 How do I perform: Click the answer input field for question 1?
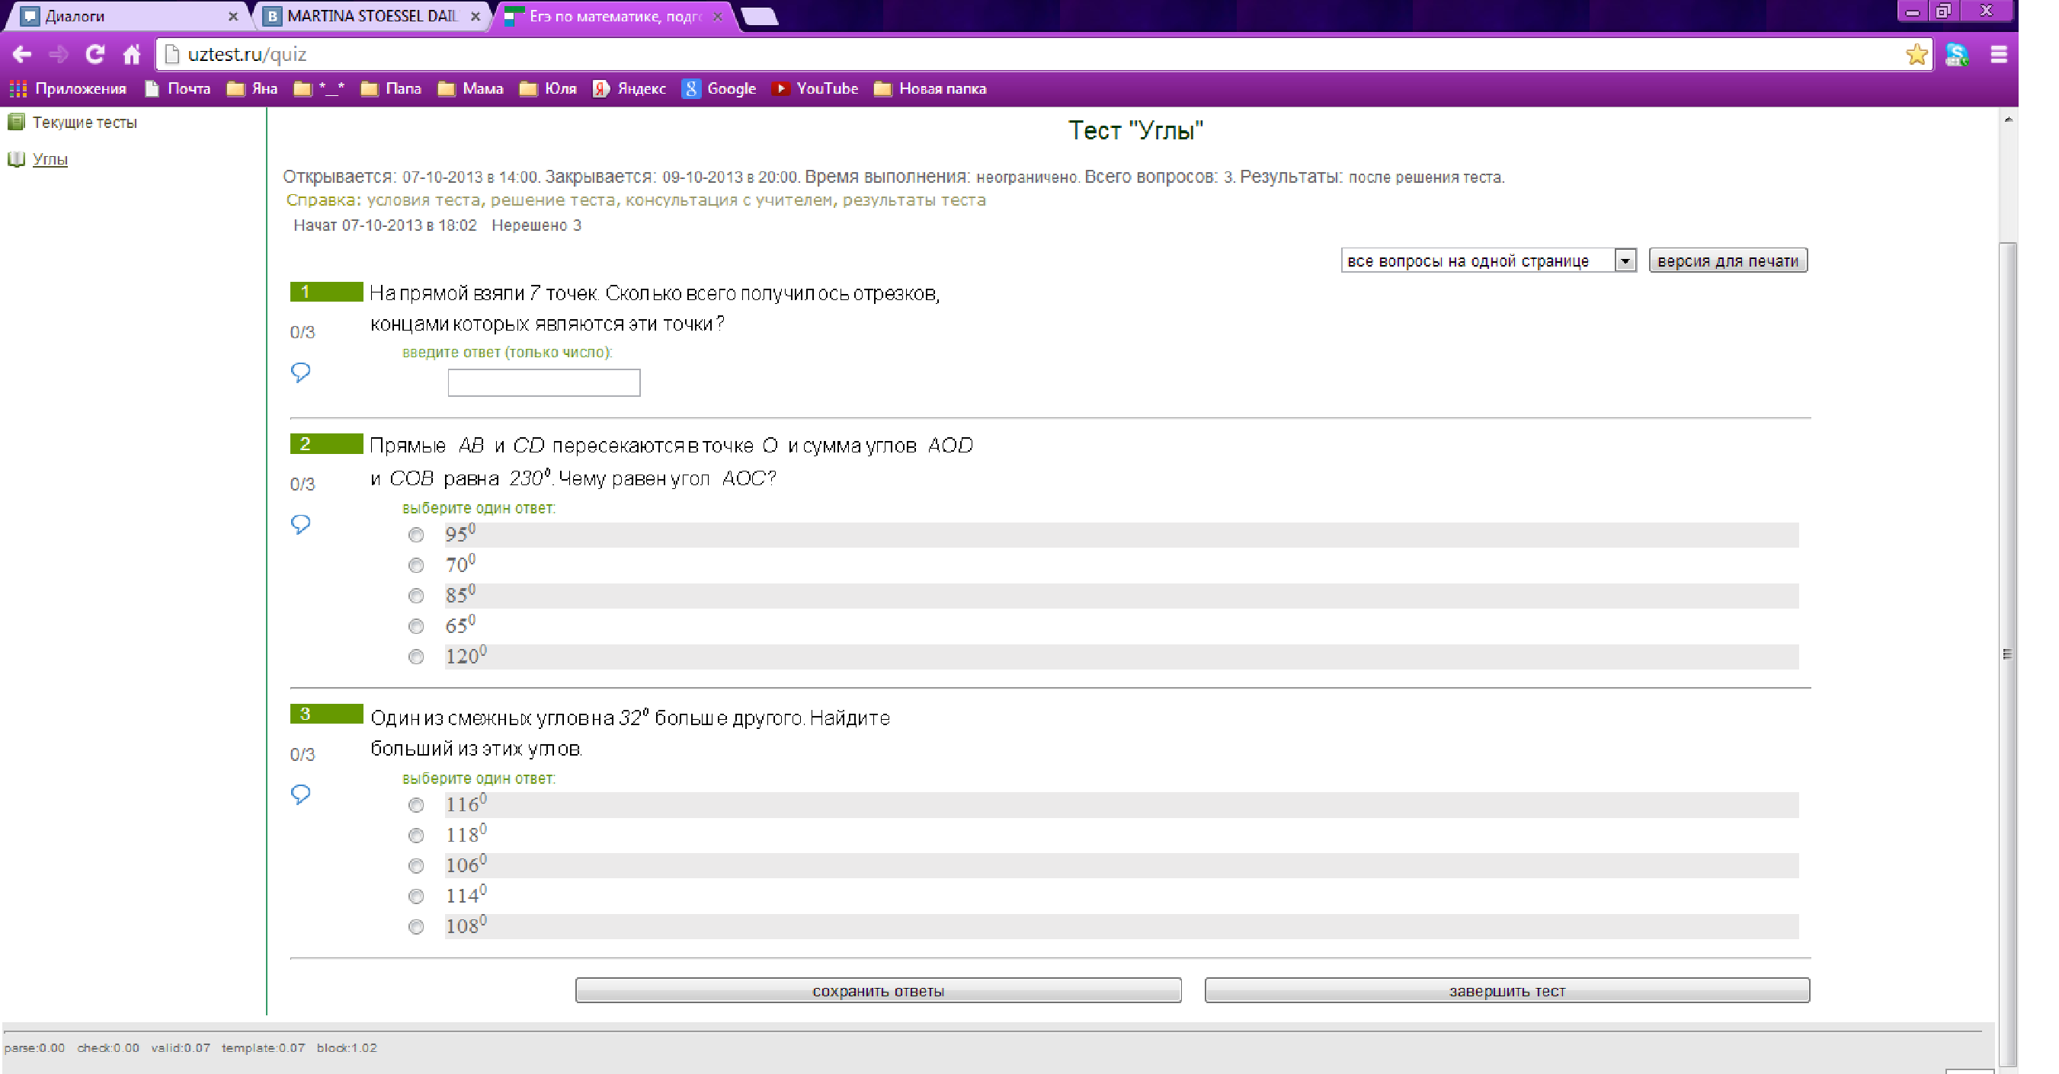pos(543,382)
